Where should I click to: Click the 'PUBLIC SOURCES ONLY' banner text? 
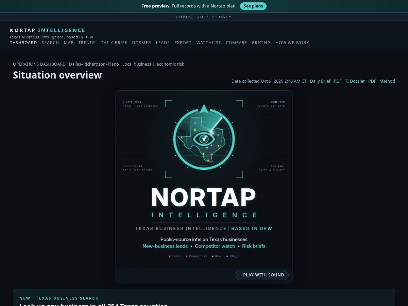(x=204, y=17)
